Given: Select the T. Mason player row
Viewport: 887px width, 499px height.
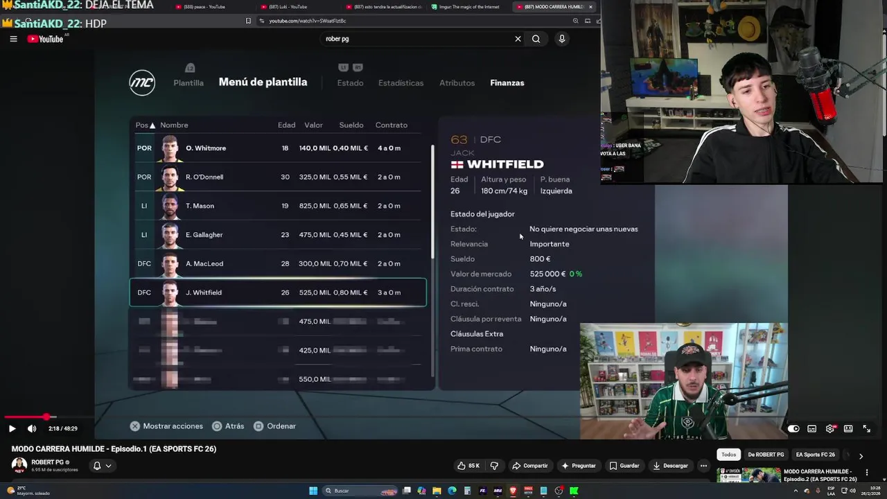Looking at the screenshot, I should (278, 206).
